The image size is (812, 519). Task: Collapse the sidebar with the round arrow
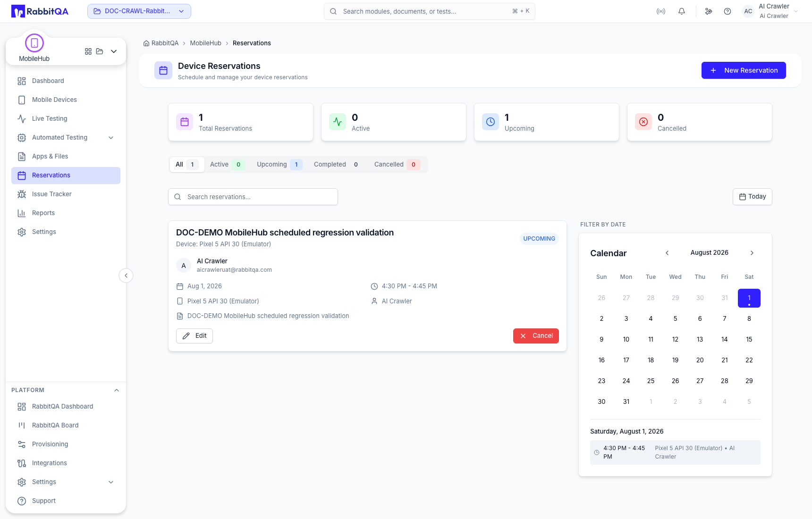coord(126,276)
